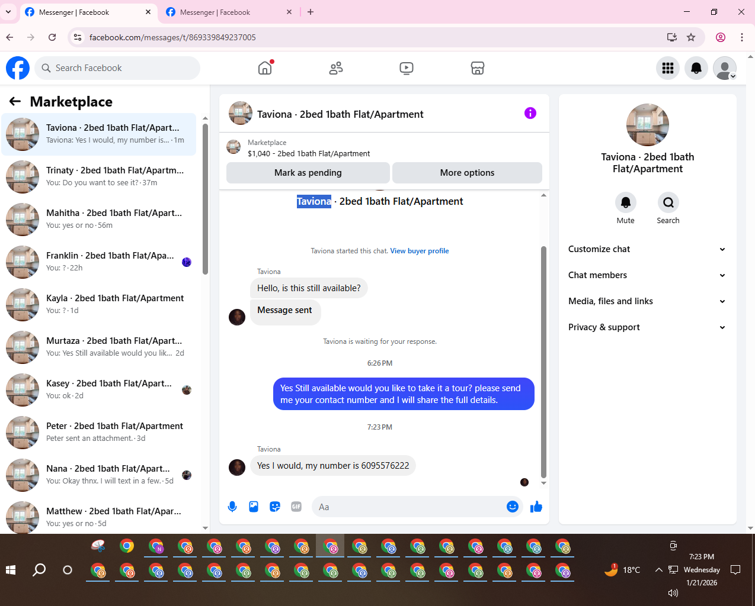755x606 pixels.
Task: Open Franklin conversation
Action: (x=99, y=262)
